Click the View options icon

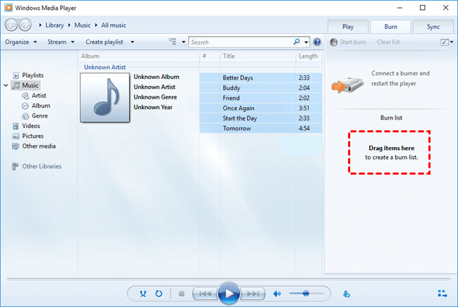pyautogui.click(x=173, y=42)
